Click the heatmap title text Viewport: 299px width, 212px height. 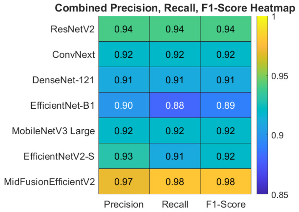coord(175,8)
